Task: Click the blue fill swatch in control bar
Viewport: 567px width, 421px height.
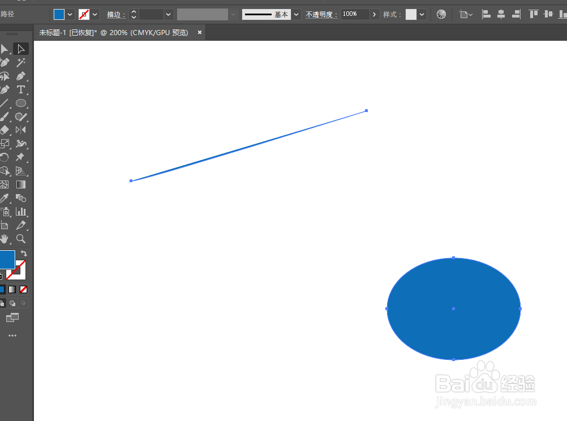Action: [x=59, y=15]
